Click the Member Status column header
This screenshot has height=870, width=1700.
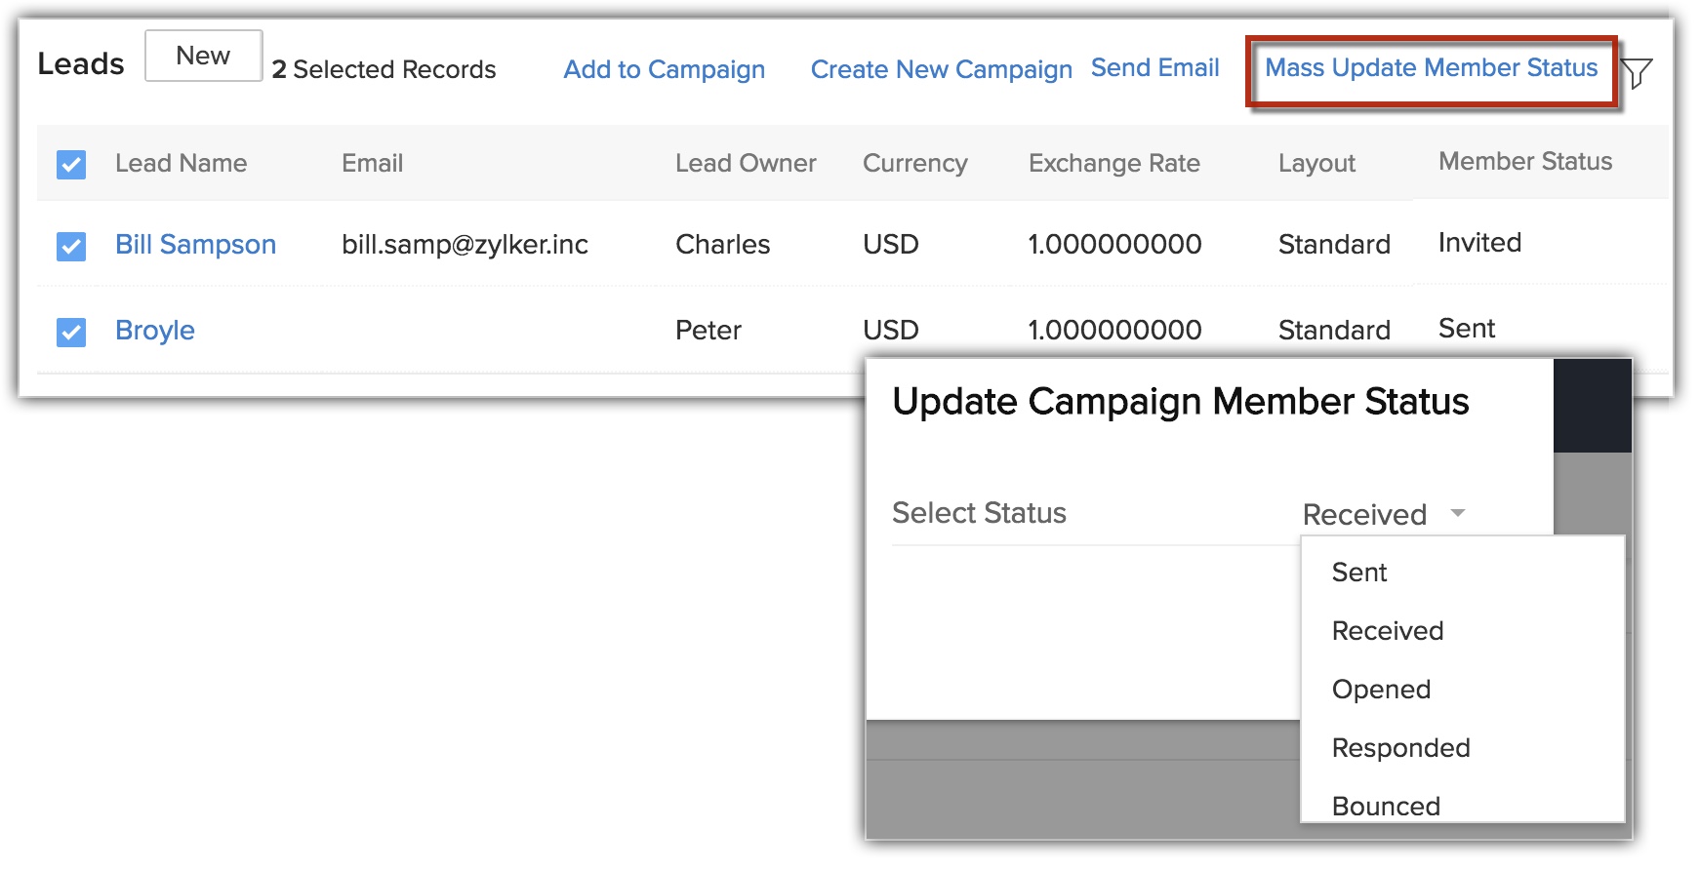click(x=1524, y=162)
